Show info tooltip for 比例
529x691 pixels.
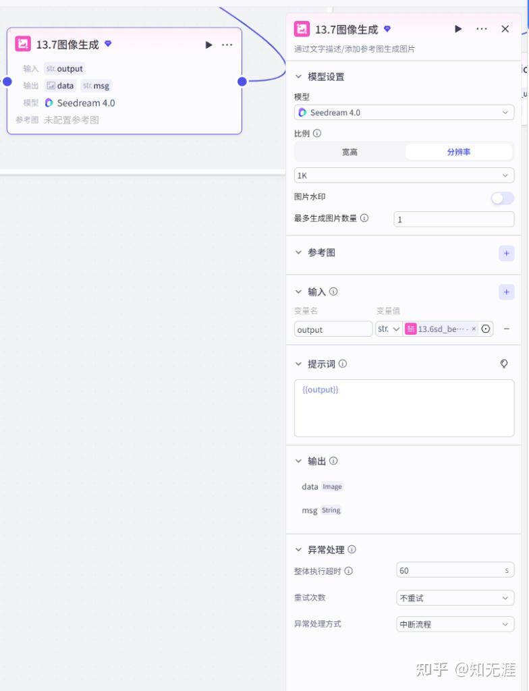click(x=317, y=133)
